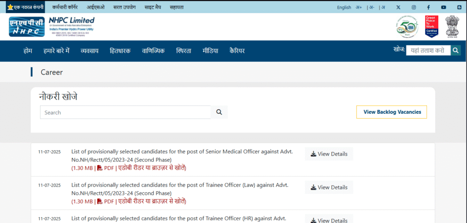Open व्यवसाय menu item
467x223 pixels.
coord(90,51)
